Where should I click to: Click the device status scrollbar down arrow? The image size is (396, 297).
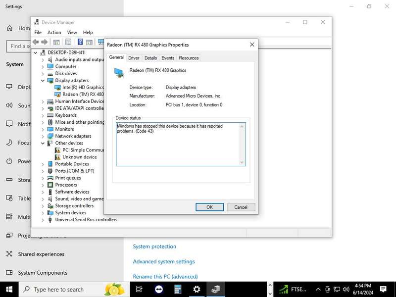(242, 162)
